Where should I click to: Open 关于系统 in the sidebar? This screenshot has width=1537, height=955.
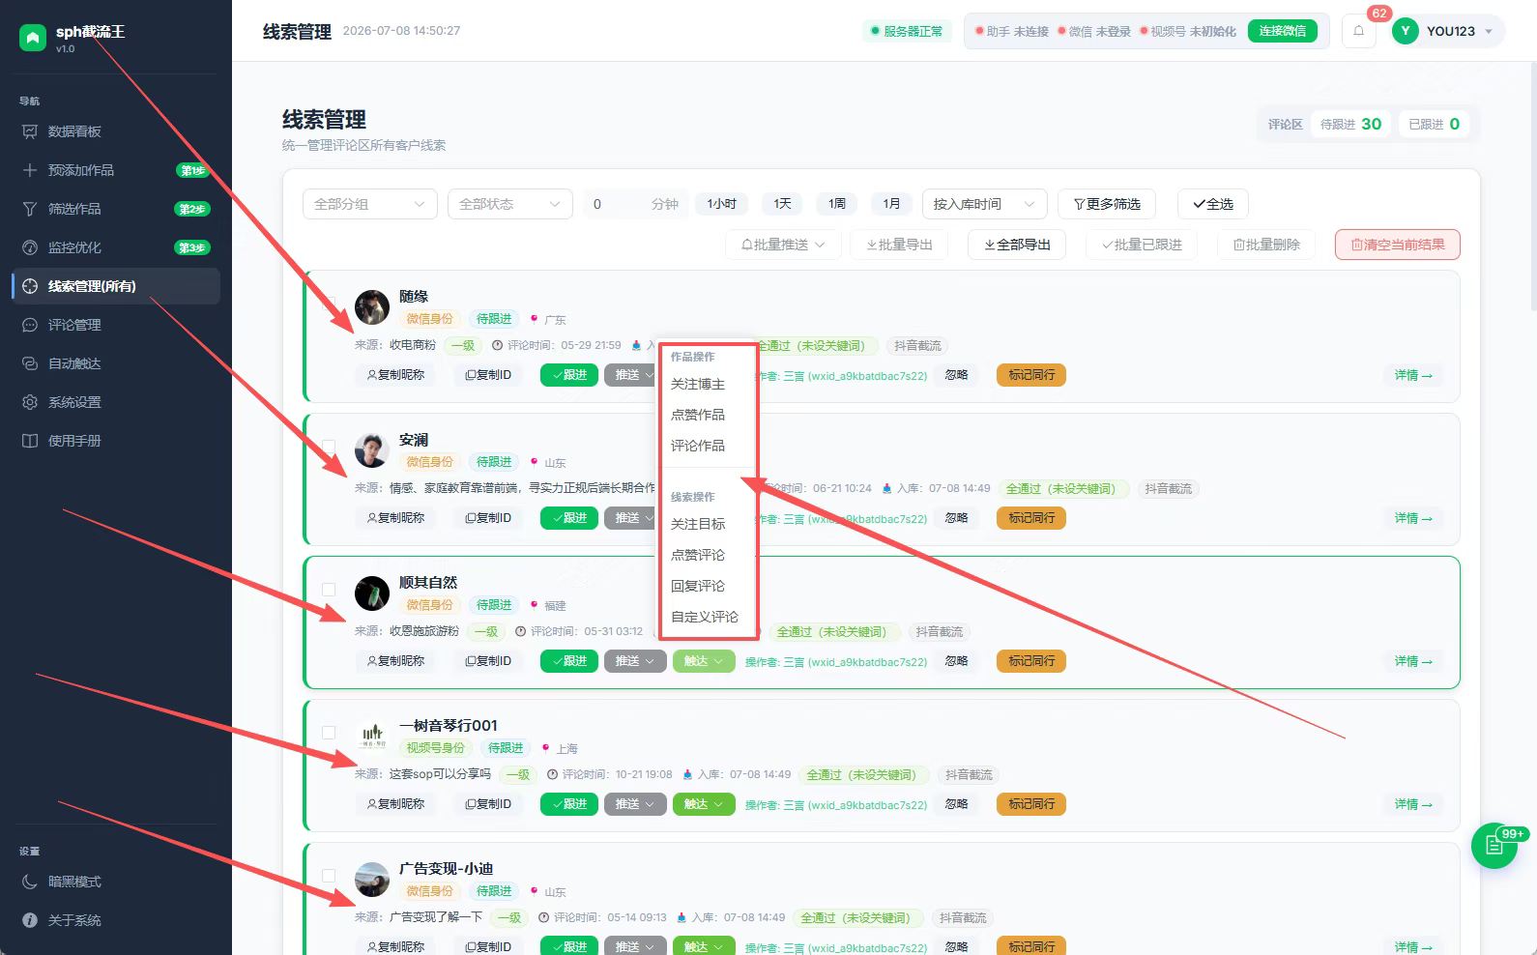pyautogui.click(x=116, y=920)
